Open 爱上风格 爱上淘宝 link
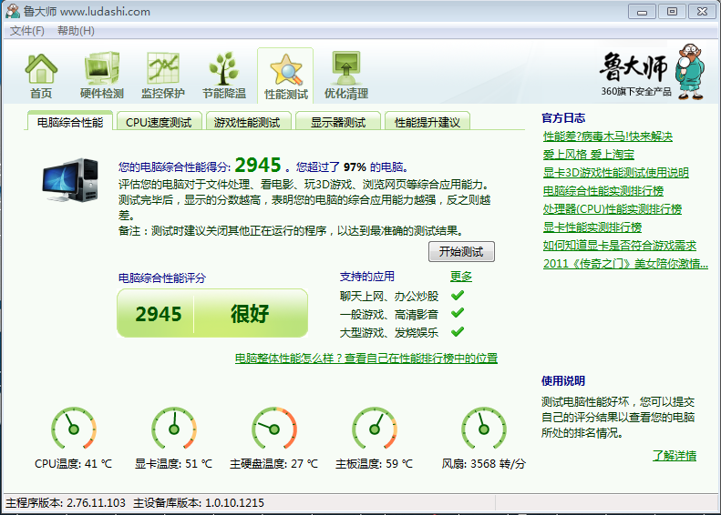This screenshot has height=515, width=721. [x=589, y=155]
